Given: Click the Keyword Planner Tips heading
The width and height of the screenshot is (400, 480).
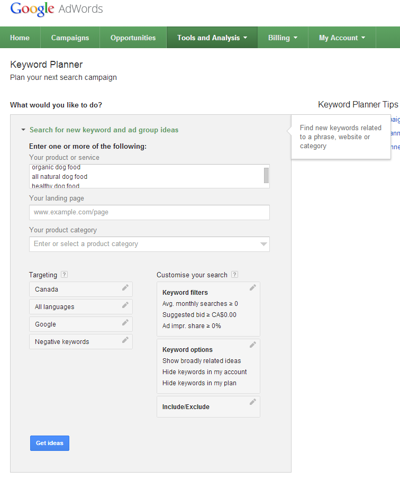Looking at the screenshot, I should click(358, 105).
